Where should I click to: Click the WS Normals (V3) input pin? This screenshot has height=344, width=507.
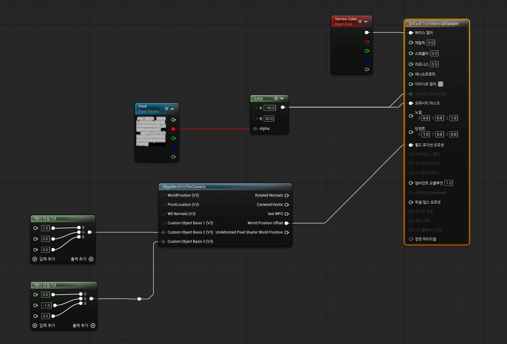coord(163,214)
